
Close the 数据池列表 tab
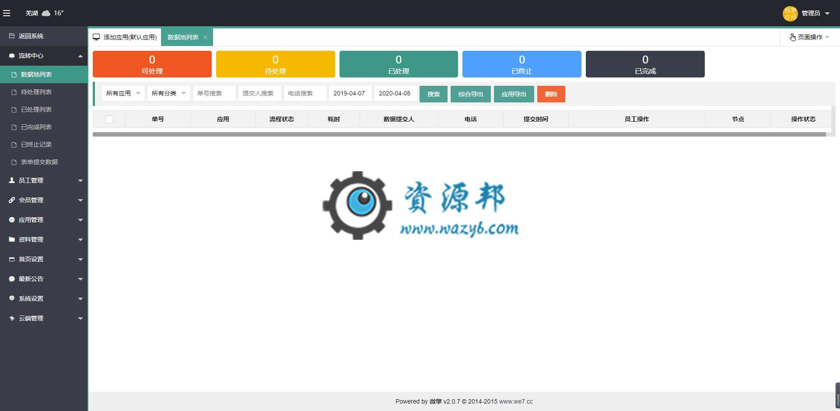205,37
